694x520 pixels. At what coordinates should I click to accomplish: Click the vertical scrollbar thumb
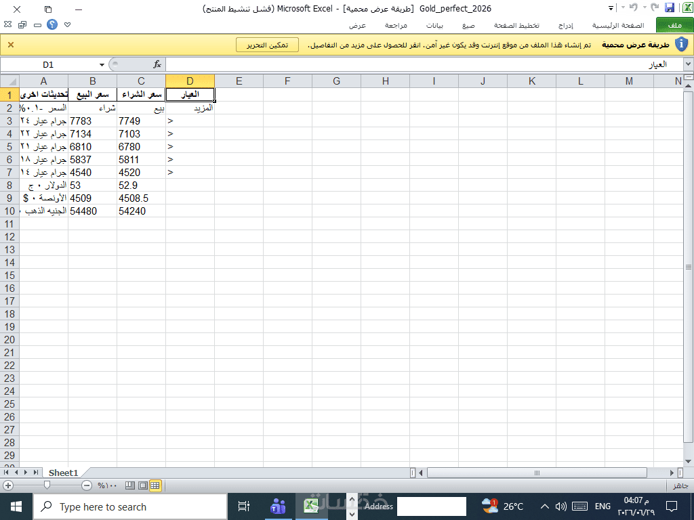click(689, 267)
